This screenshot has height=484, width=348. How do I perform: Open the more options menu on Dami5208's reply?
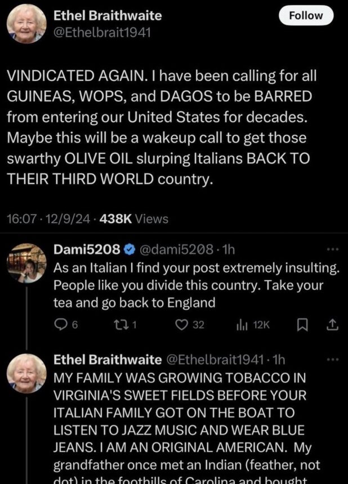333,248
